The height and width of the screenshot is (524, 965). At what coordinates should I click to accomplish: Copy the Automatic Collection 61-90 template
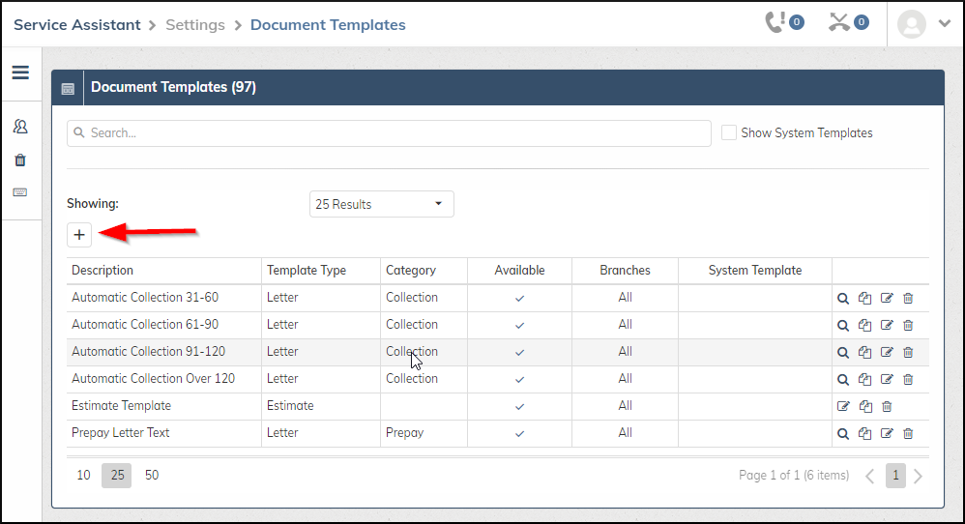pos(864,325)
